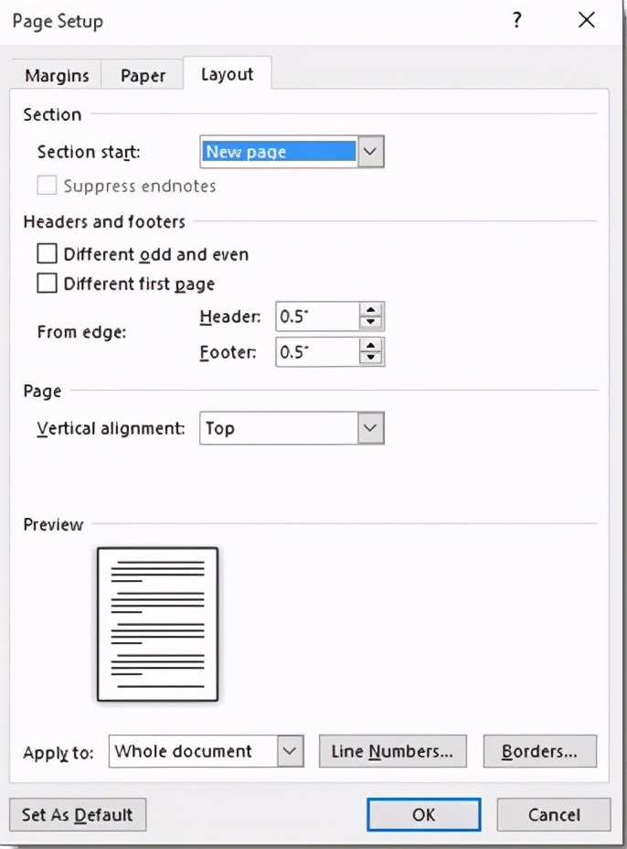Click the Footer: label
This screenshot has width=627, height=849.
pyautogui.click(x=228, y=352)
